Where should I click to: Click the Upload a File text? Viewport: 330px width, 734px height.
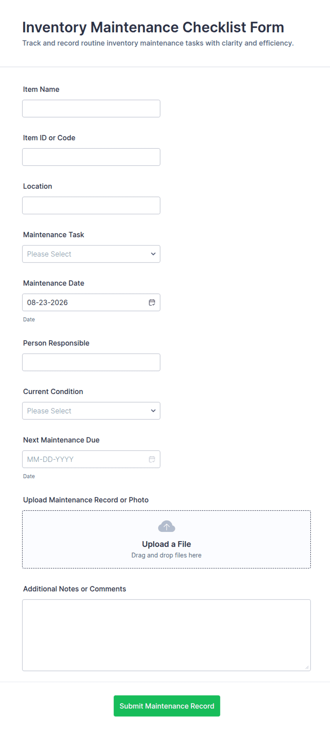(x=166, y=544)
